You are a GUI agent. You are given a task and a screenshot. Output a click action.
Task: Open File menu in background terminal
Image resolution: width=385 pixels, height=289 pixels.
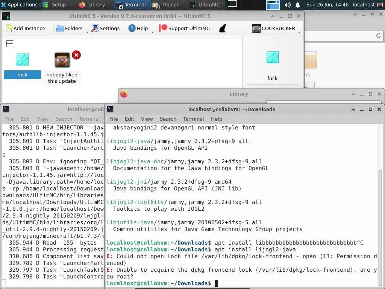(x=9, y=119)
